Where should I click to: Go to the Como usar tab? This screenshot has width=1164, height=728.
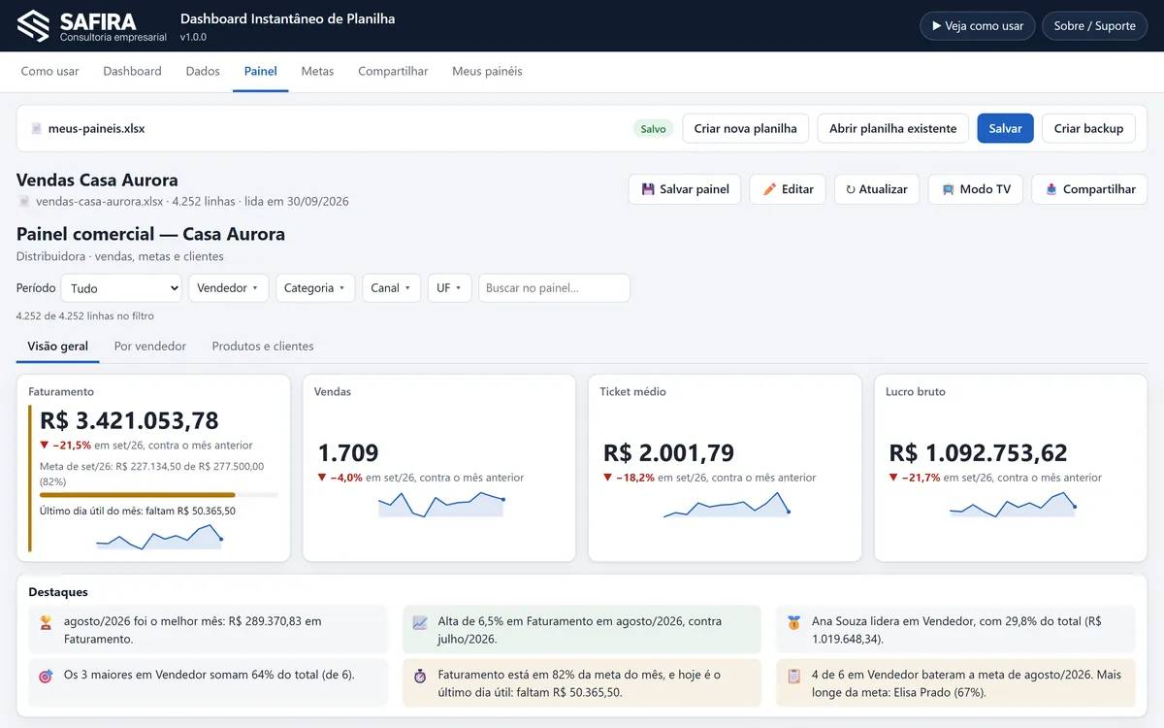[x=50, y=71]
